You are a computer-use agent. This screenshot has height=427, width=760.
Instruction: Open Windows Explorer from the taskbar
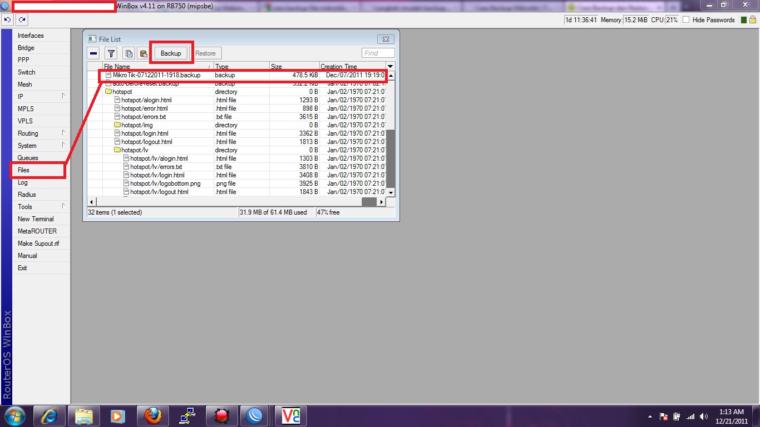(84, 416)
